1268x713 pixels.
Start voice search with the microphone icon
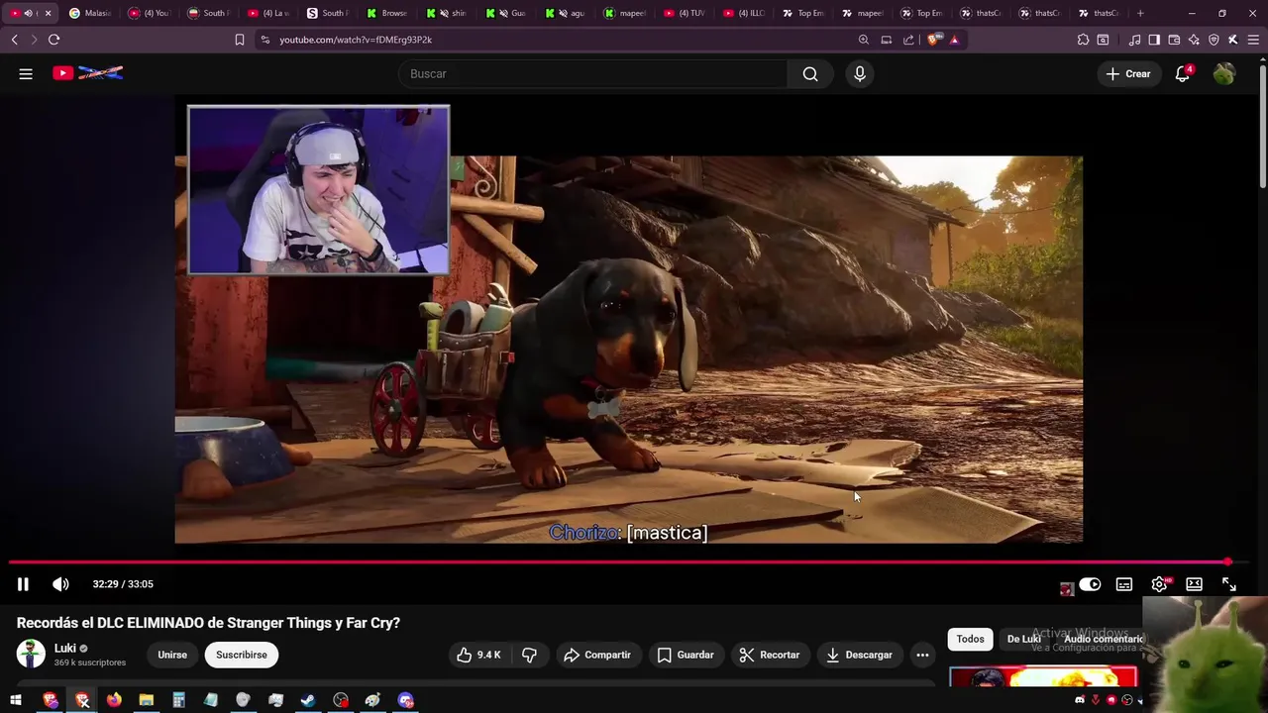(x=860, y=73)
